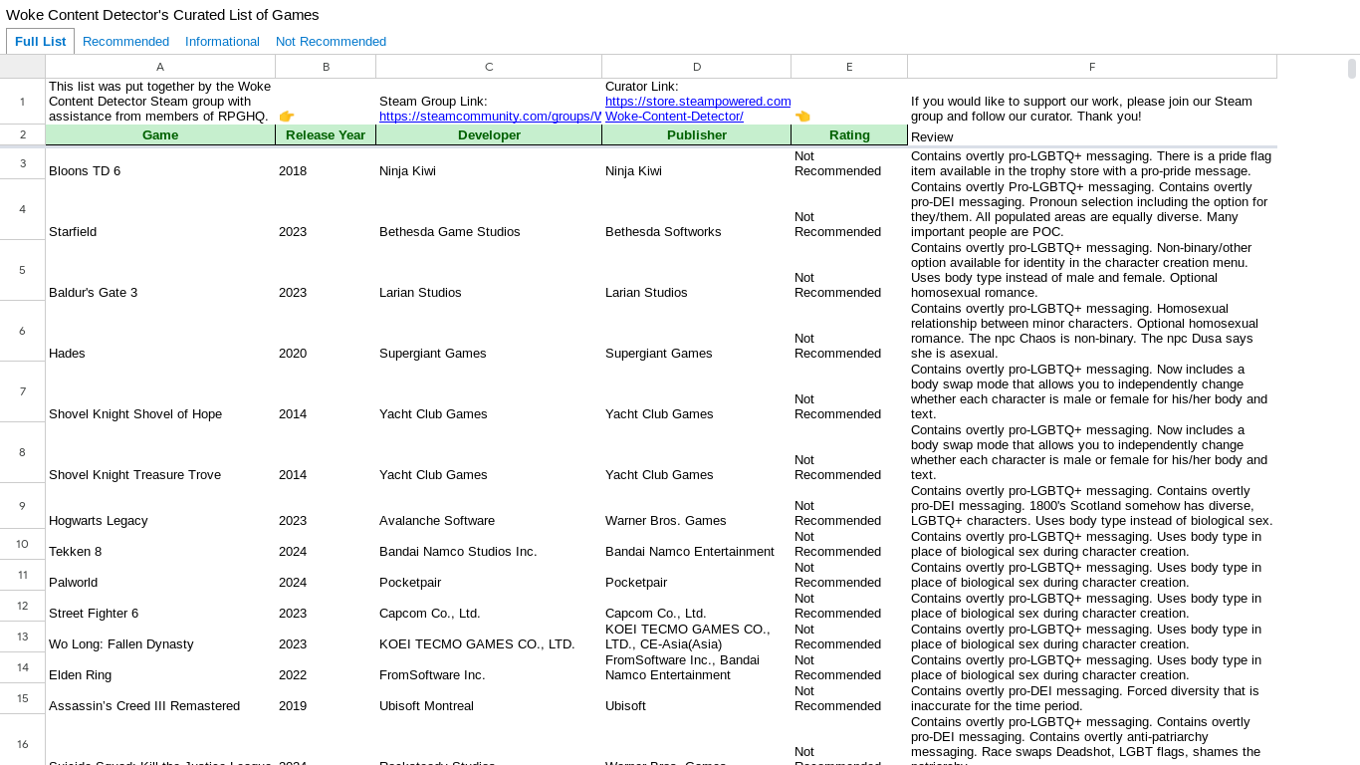Image resolution: width=1360 pixels, height=765 pixels.
Task: Click the review text for Bloons TD 6
Action: click(1092, 163)
